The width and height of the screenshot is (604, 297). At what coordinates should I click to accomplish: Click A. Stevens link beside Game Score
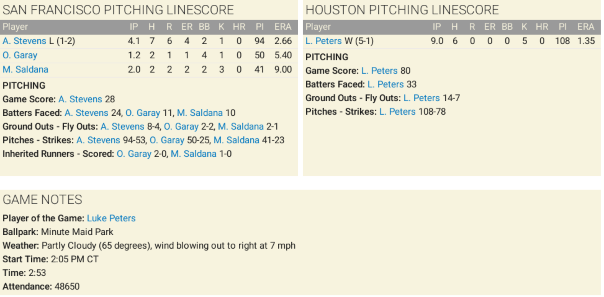click(x=80, y=99)
